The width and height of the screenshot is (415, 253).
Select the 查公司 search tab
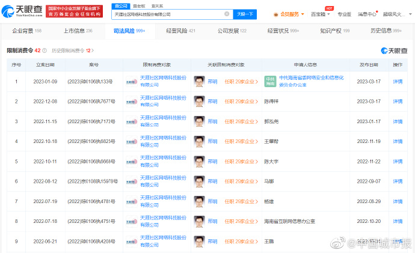pos(121,6)
